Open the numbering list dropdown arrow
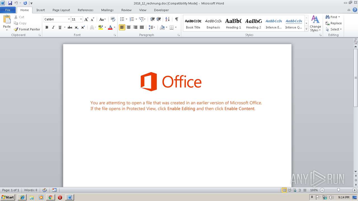358x201 pixels. click(x=136, y=19)
